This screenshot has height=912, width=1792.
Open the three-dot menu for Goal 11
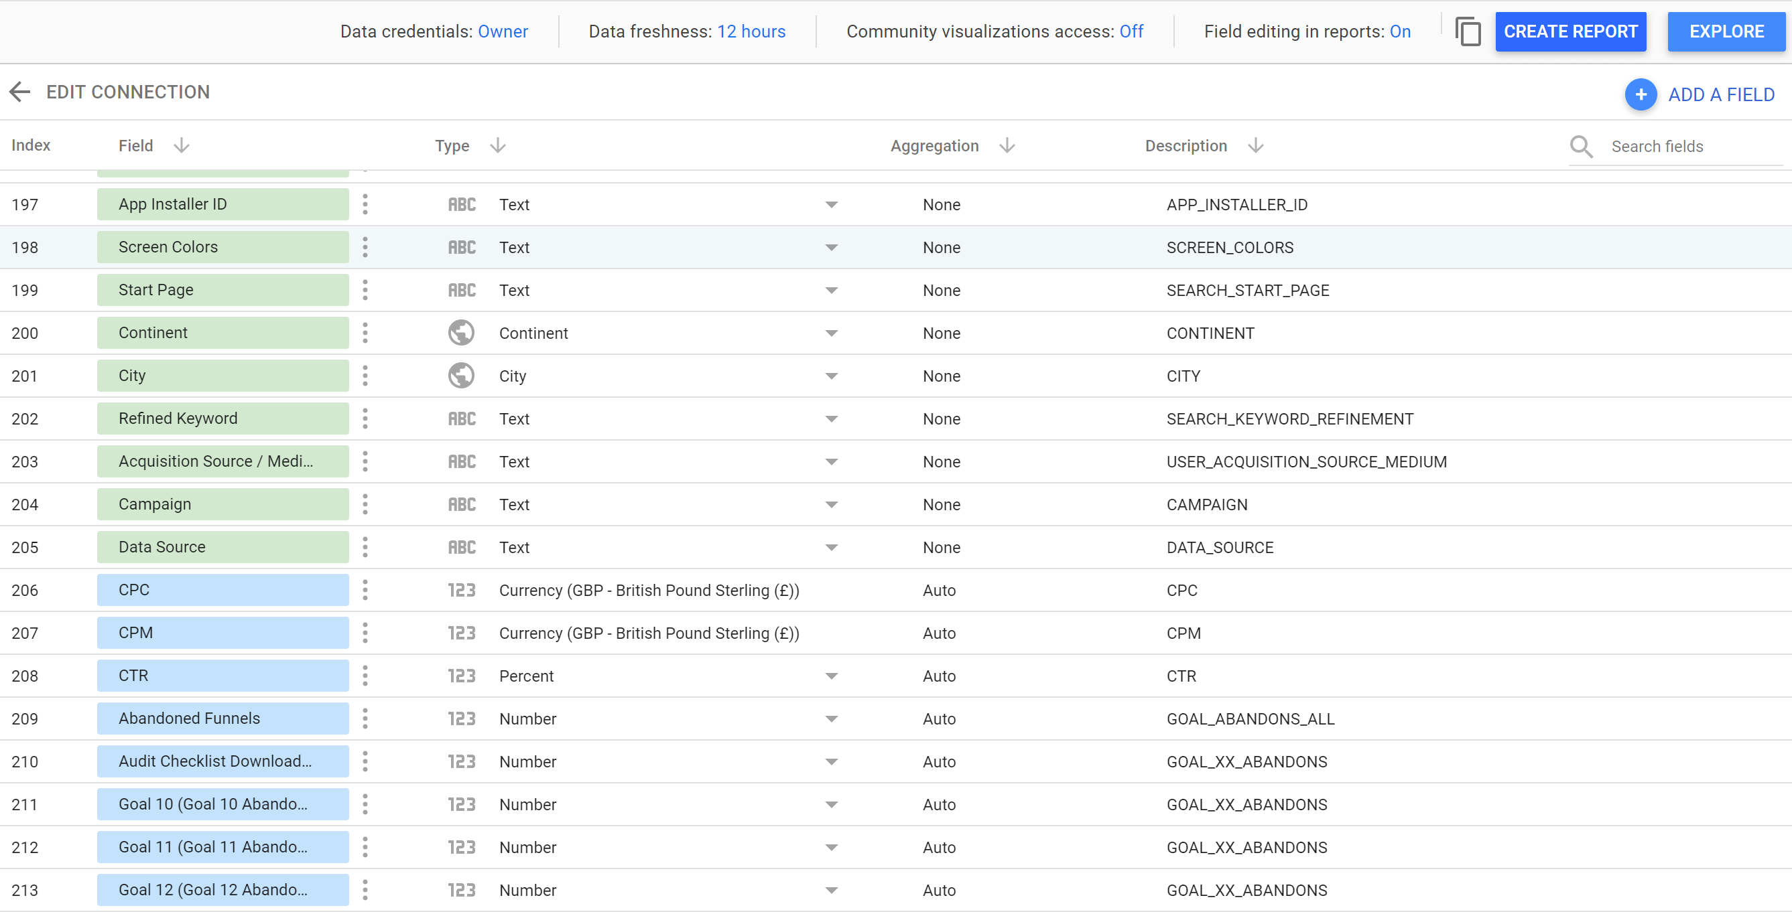tap(365, 847)
